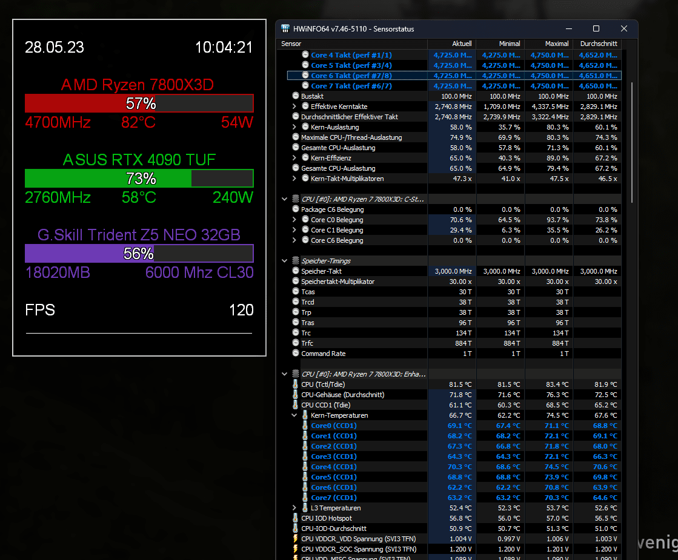Image resolution: width=678 pixels, height=560 pixels.
Task: Click the Sensor column header
Action: pyautogui.click(x=352, y=44)
